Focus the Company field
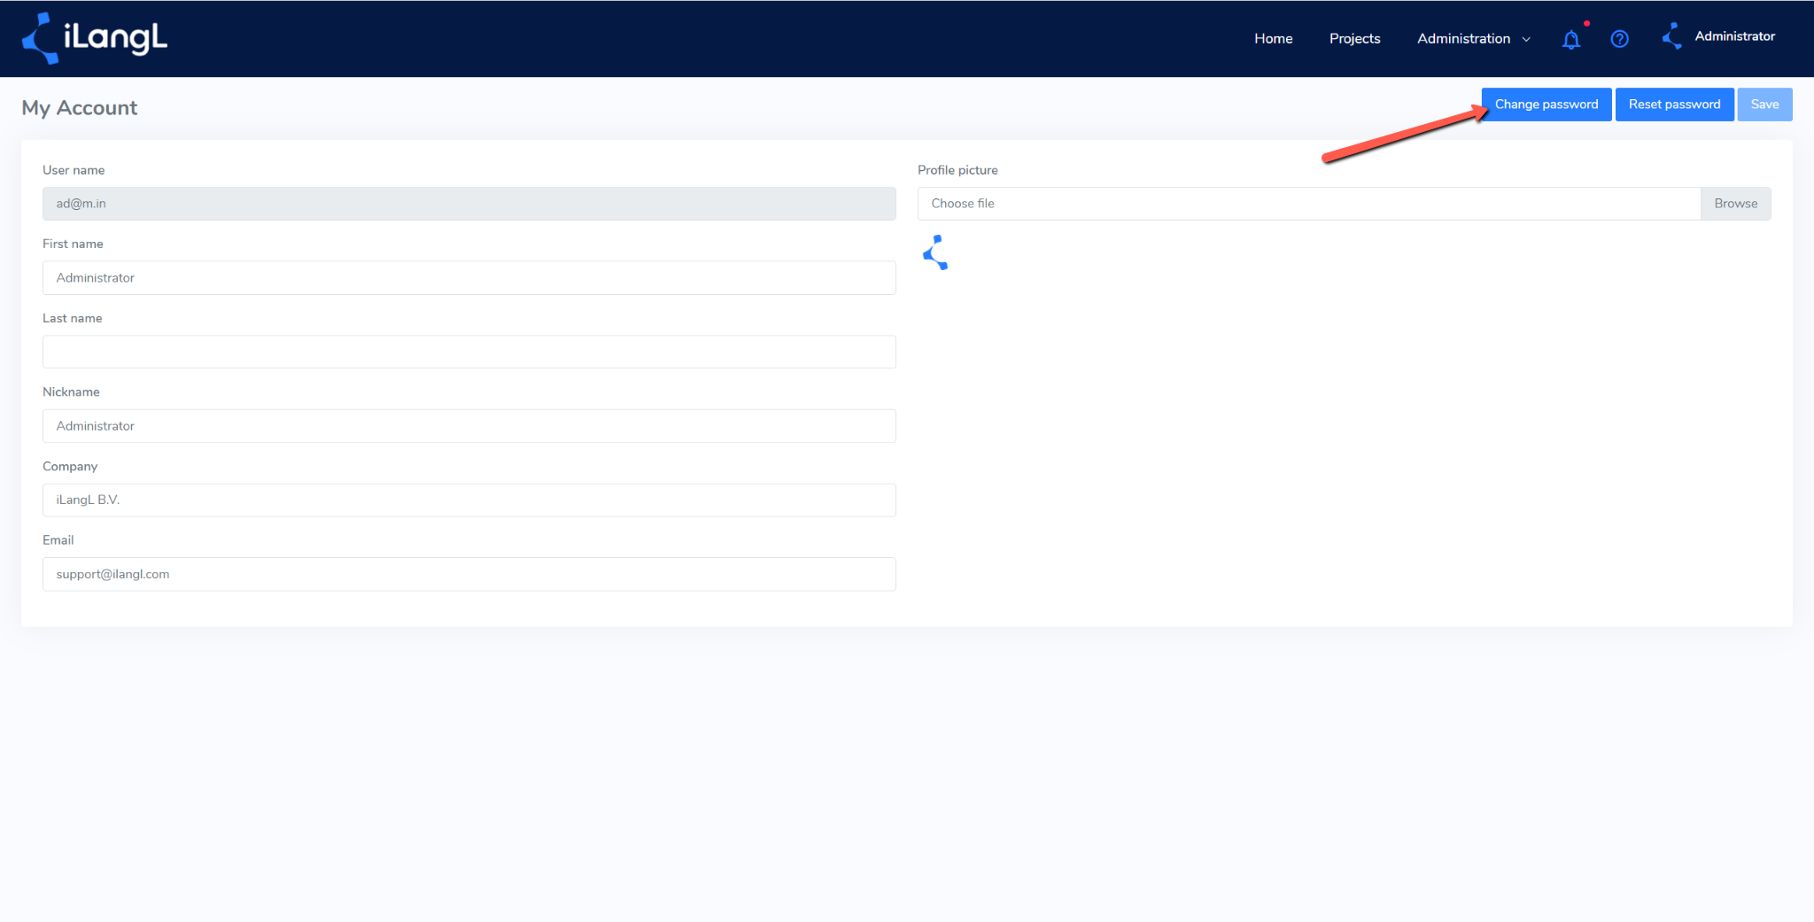This screenshot has height=922, width=1814. point(469,500)
